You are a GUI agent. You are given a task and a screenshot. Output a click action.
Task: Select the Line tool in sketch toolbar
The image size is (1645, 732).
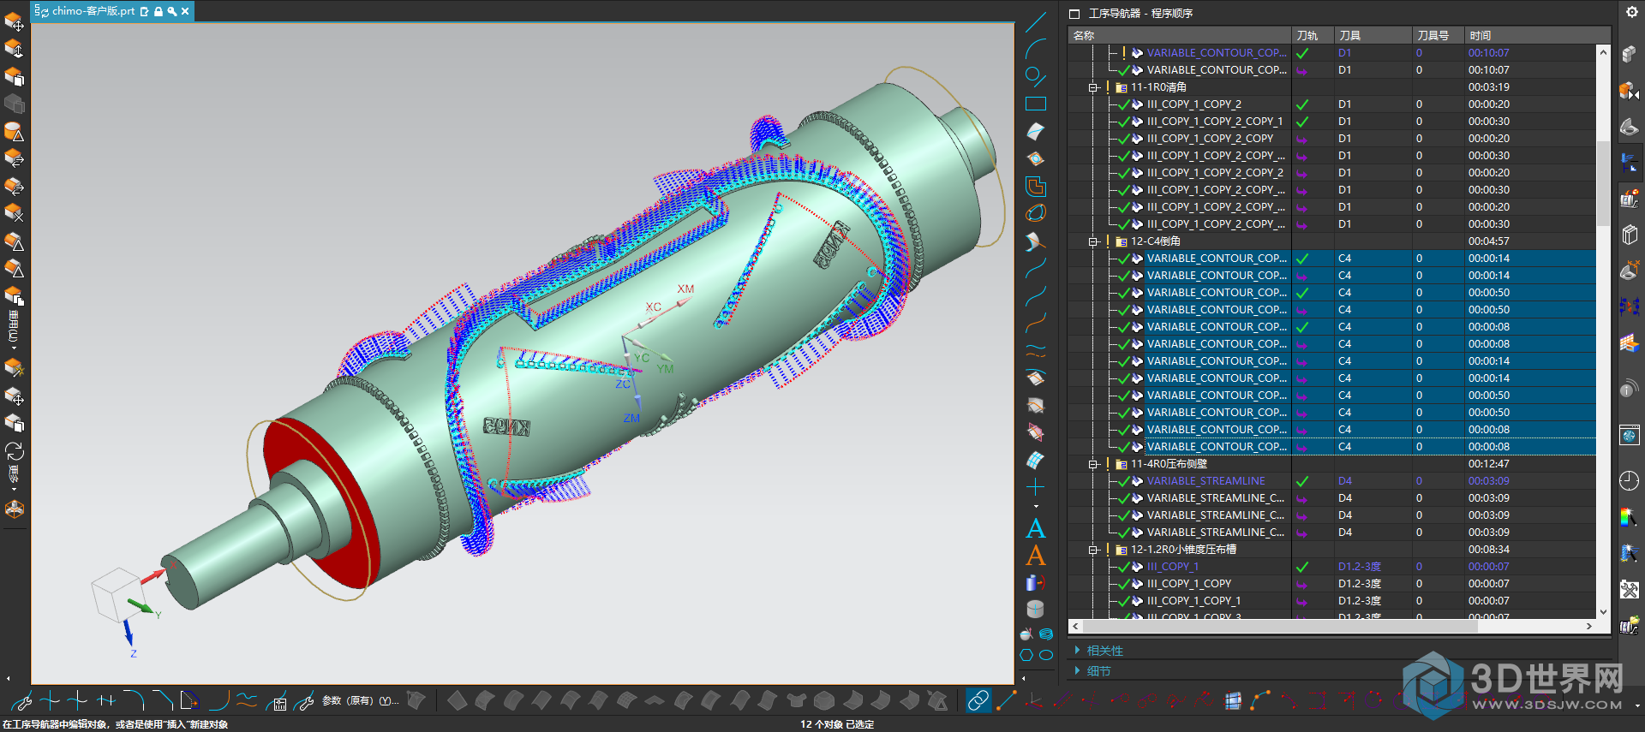[x=1036, y=22]
